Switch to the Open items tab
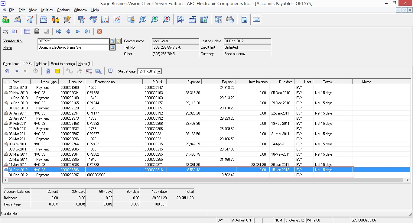The height and width of the screenshot is (223, 413). coord(11,64)
